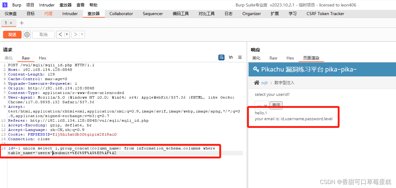Click the 'your email is' result text
This screenshot has height=188, width=396.
pyautogui.click(x=294, y=119)
